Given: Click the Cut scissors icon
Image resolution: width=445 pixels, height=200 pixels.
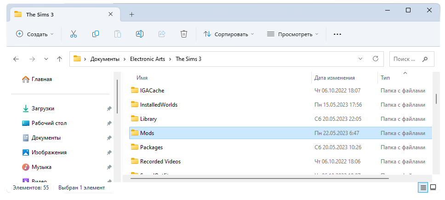Looking at the screenshot, I should (x=74, y=34).
